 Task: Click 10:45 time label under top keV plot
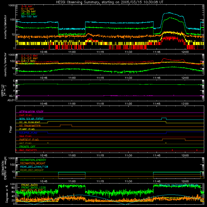pyautogui.click(x=44, y=52)
